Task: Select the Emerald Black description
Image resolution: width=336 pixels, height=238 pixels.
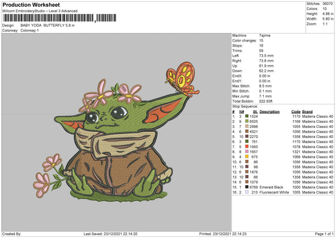Action: pyautogui.click(x=271, y=187)
